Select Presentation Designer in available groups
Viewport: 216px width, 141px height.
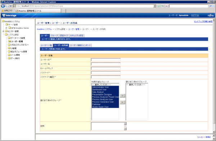[x=105, y=95]
